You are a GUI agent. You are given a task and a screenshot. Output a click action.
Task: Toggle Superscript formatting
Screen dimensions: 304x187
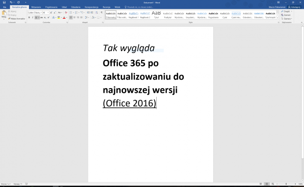click(x=49, y=18)
